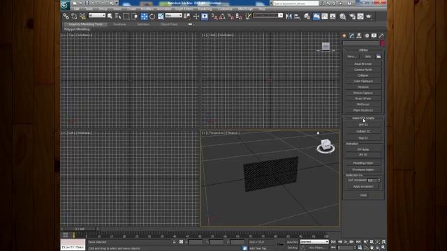Click the Configure Button Sets icon

379,56
